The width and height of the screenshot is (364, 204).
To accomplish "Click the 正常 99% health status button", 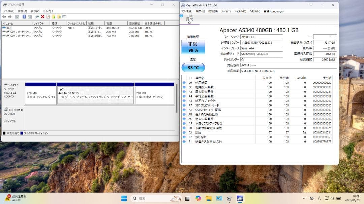I will coord(193,47).
